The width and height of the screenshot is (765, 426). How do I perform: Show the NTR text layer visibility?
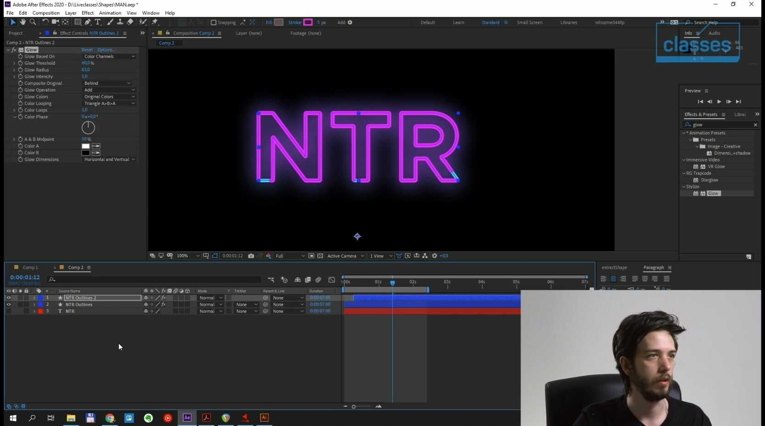[9, 311]
